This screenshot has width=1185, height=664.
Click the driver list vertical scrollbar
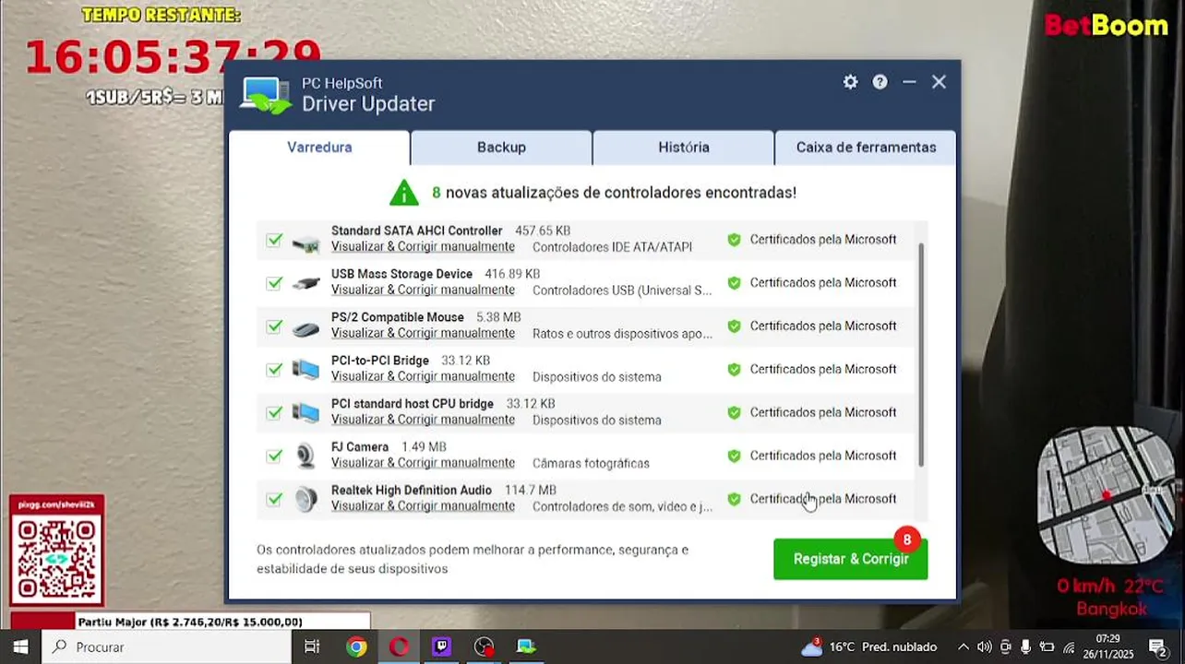click(x=921, y=354)
